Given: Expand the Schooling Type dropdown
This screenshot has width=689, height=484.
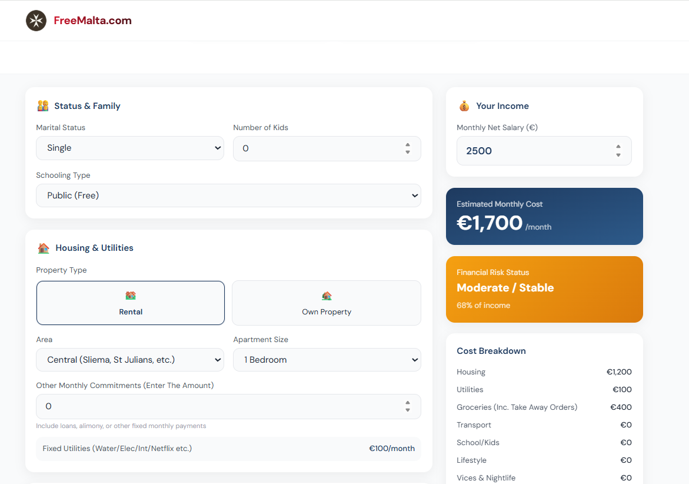Looking at the screenshot, I should point(228,195).
